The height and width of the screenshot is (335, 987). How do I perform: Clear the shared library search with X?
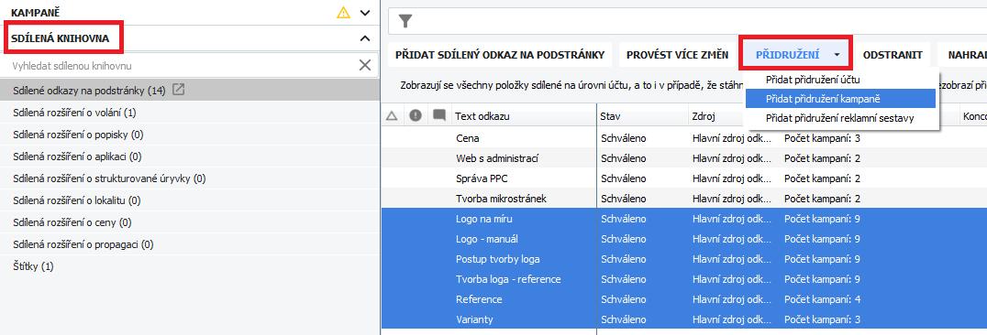[365, 65]
